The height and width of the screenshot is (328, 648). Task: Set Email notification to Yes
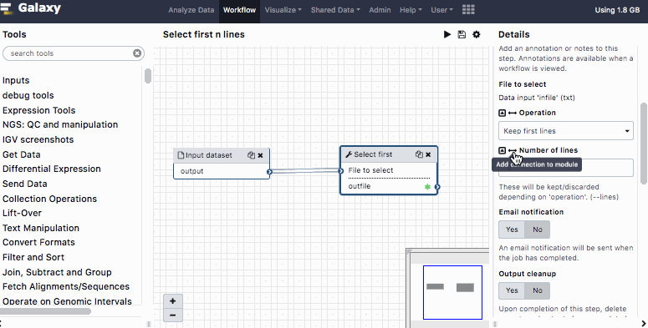click(x=512, y=230)
